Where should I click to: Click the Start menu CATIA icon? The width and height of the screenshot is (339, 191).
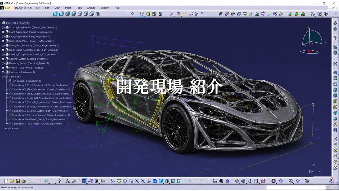[x=2, y=8]
